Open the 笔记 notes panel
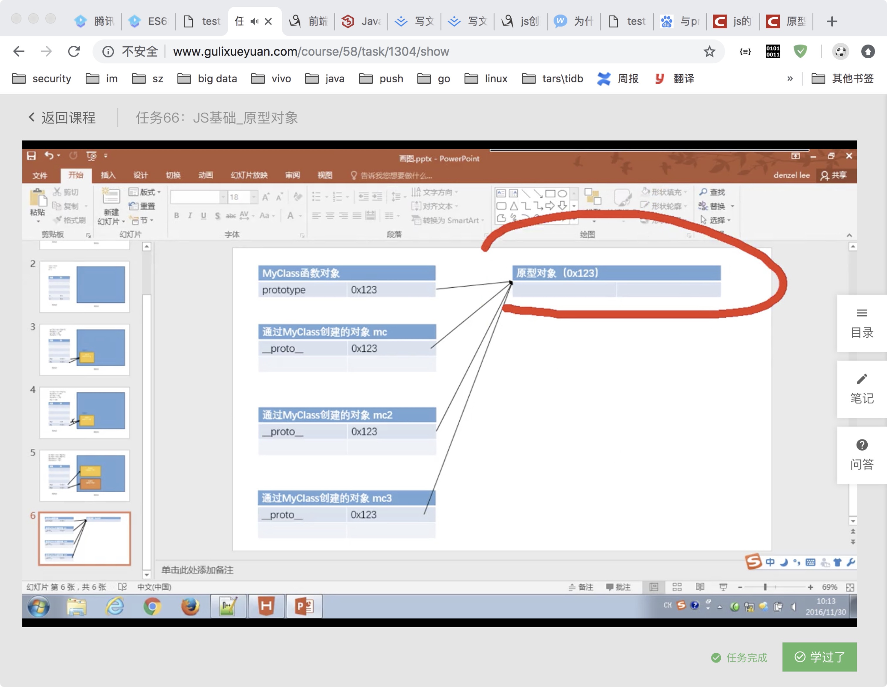This screenshot has width=887, height=687. click(x=861, y=389)
